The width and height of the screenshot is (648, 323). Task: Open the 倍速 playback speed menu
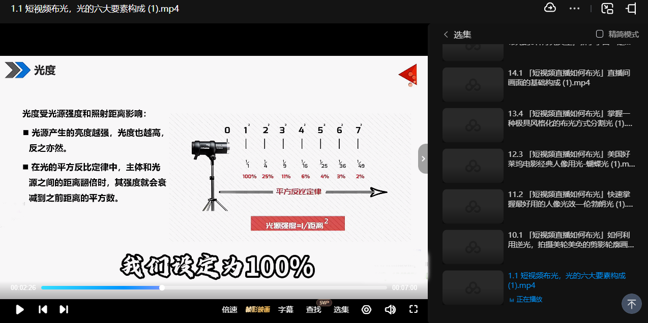229,309
